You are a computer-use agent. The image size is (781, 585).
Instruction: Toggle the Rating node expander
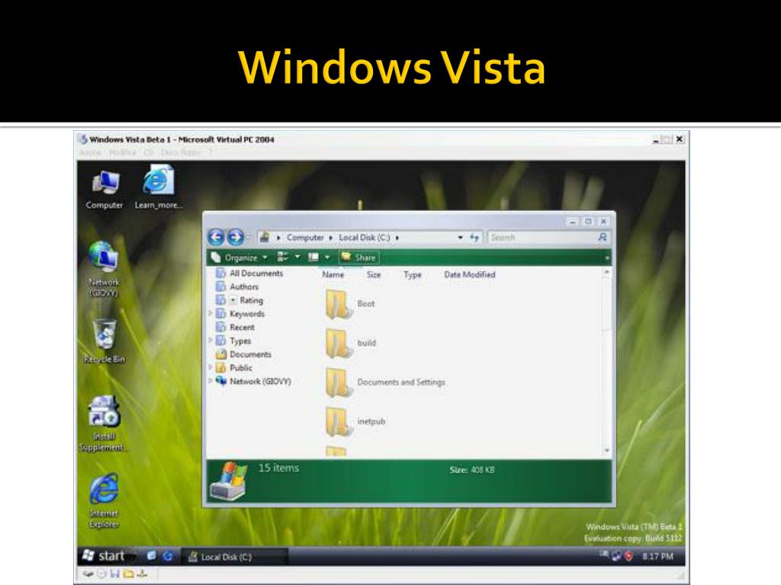(233, 300)
